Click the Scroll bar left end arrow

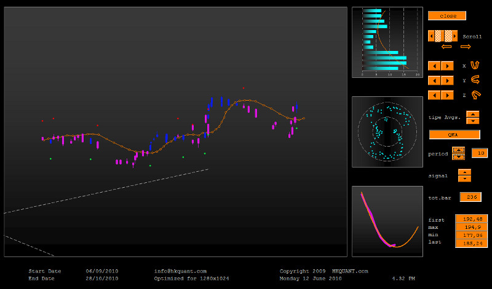431,36
